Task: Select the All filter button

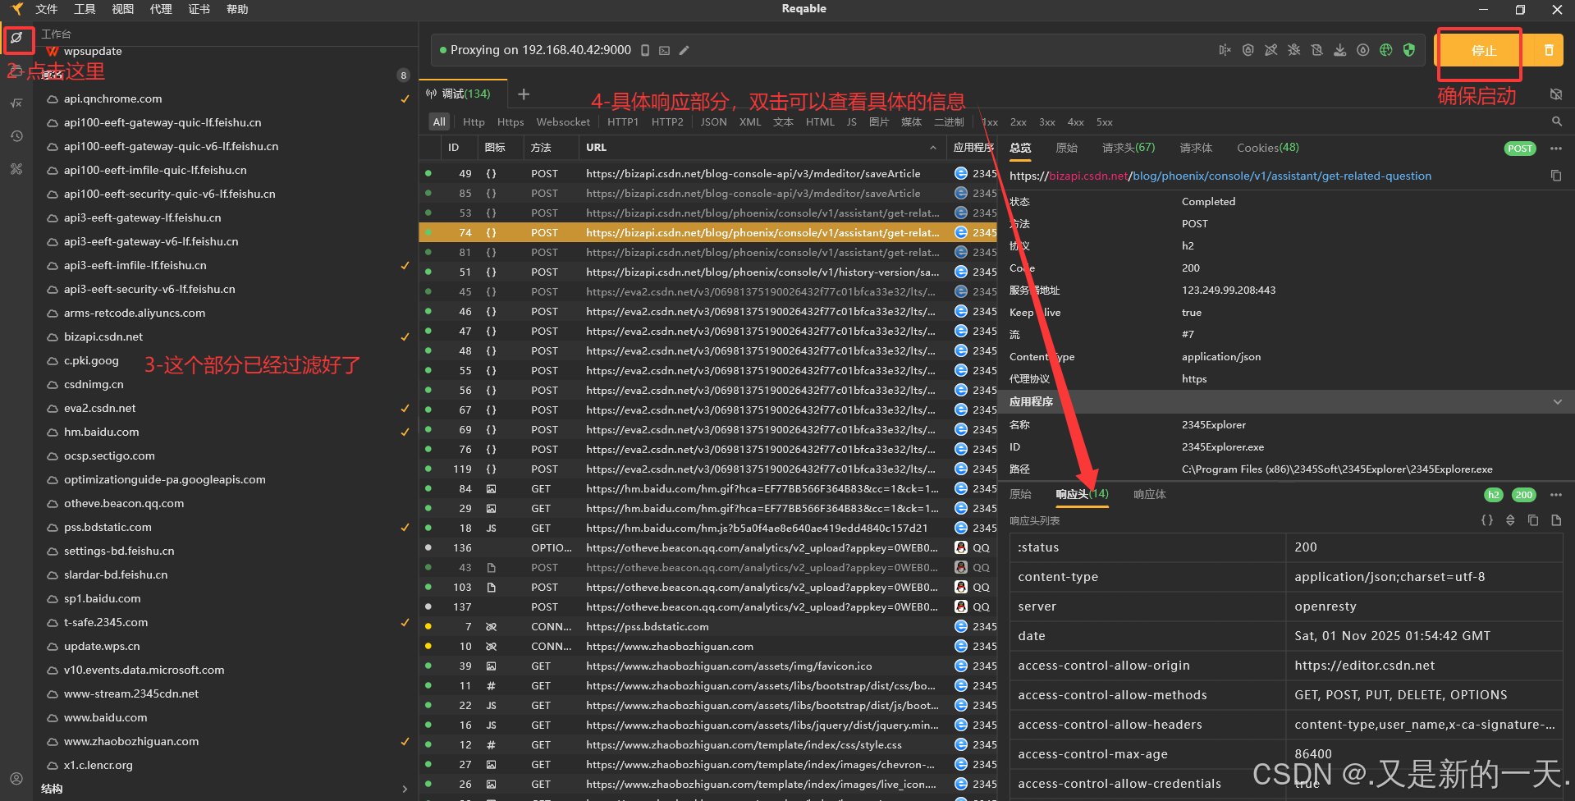Action: [439, 121]
